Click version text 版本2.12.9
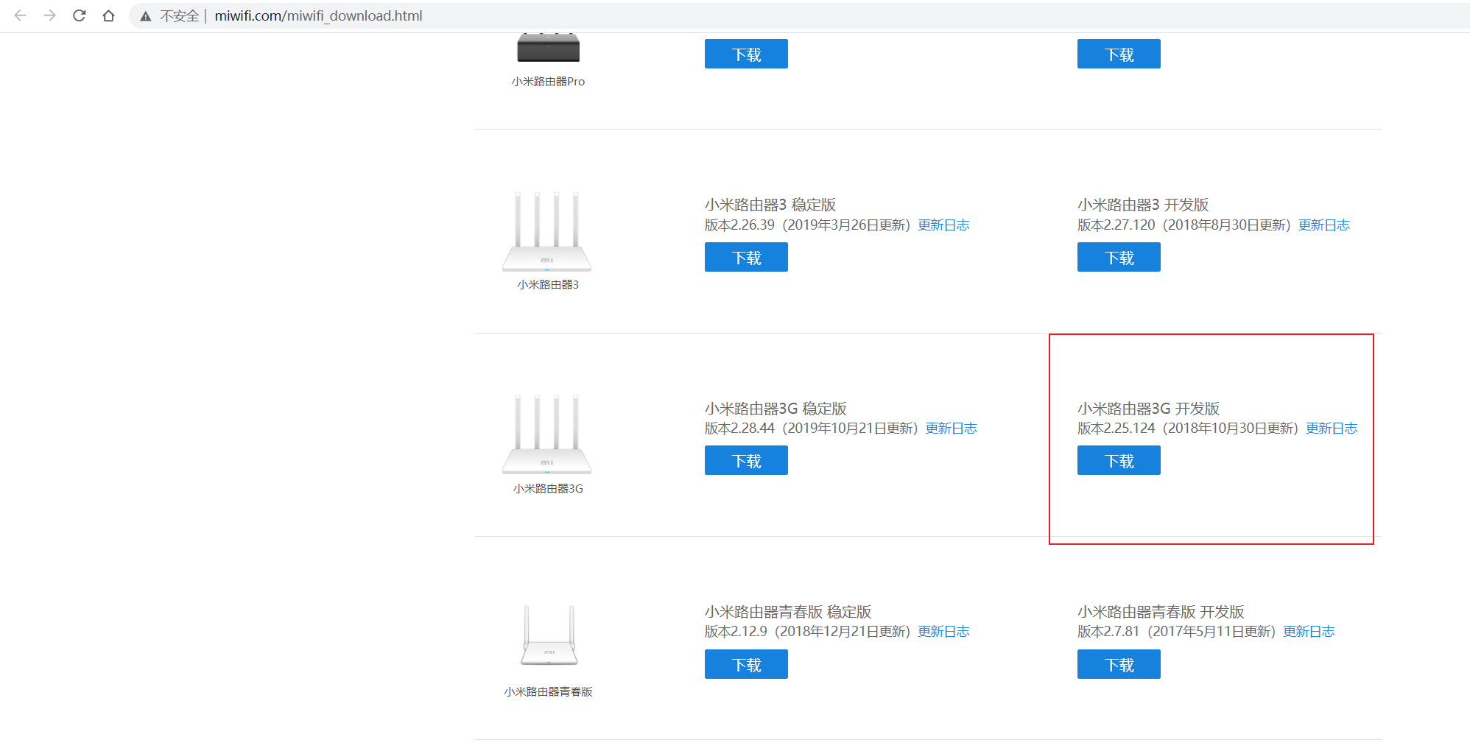The image size is (1470, 751). point(736,632)
